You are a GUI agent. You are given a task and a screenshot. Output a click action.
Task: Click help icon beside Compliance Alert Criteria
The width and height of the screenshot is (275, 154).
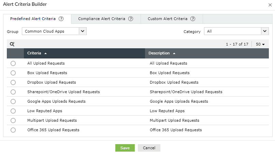130,19
